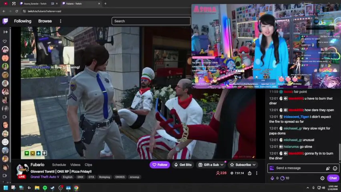Focus the Twitch Search box

coord(151,21)
